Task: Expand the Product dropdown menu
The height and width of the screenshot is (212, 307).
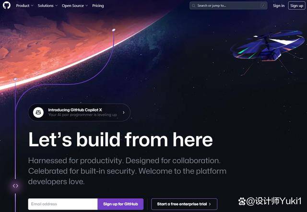Action: (24, 6)
